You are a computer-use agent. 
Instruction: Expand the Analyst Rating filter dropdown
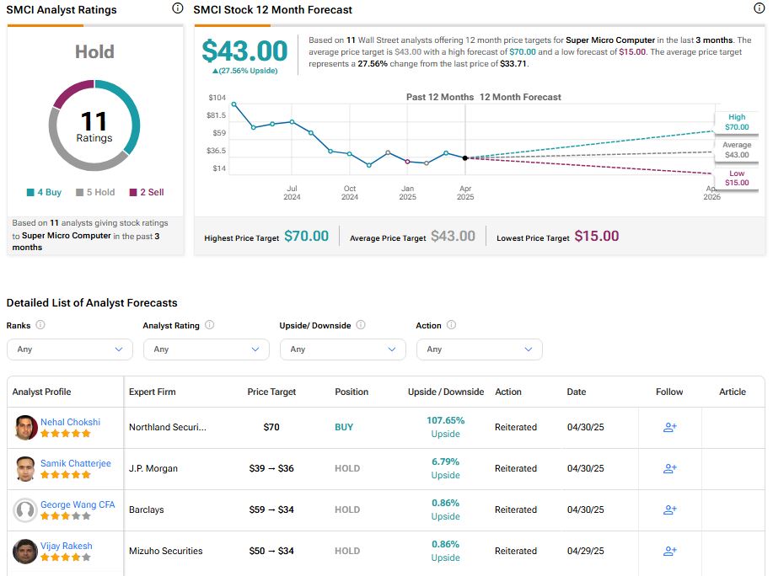pyautogui.click(x=207, y=349)
